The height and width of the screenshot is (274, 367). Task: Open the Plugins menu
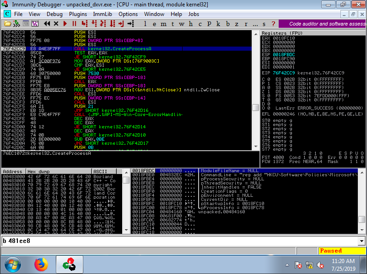pos(78,14)
